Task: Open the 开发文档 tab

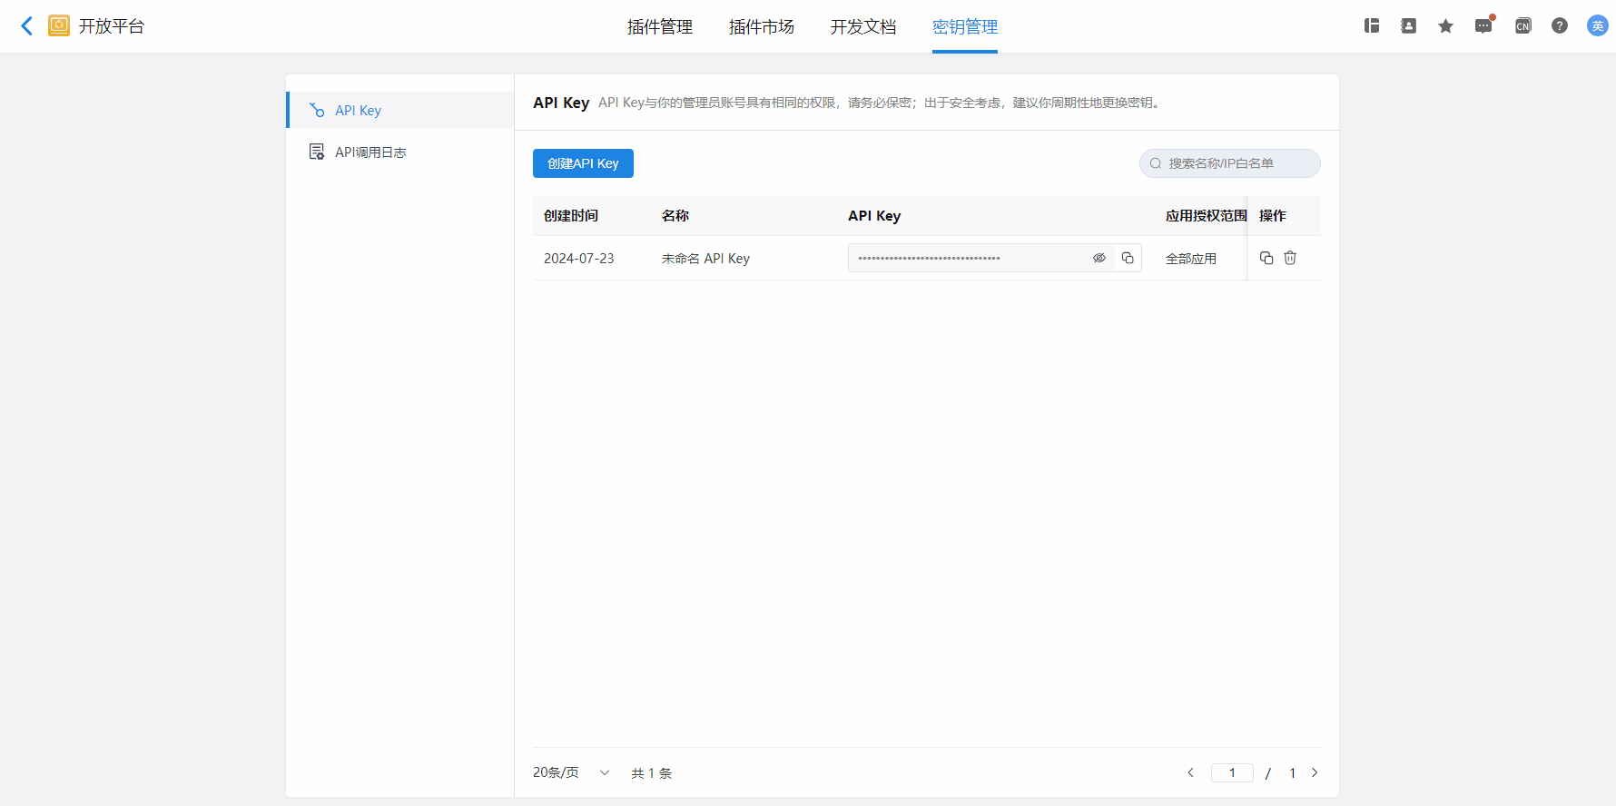Action: tap(863, 27)
